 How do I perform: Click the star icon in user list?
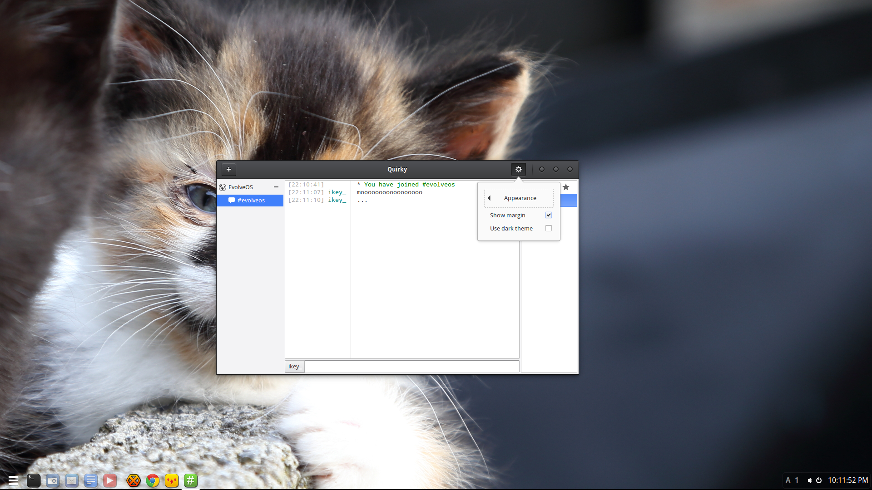coord(566,187)
